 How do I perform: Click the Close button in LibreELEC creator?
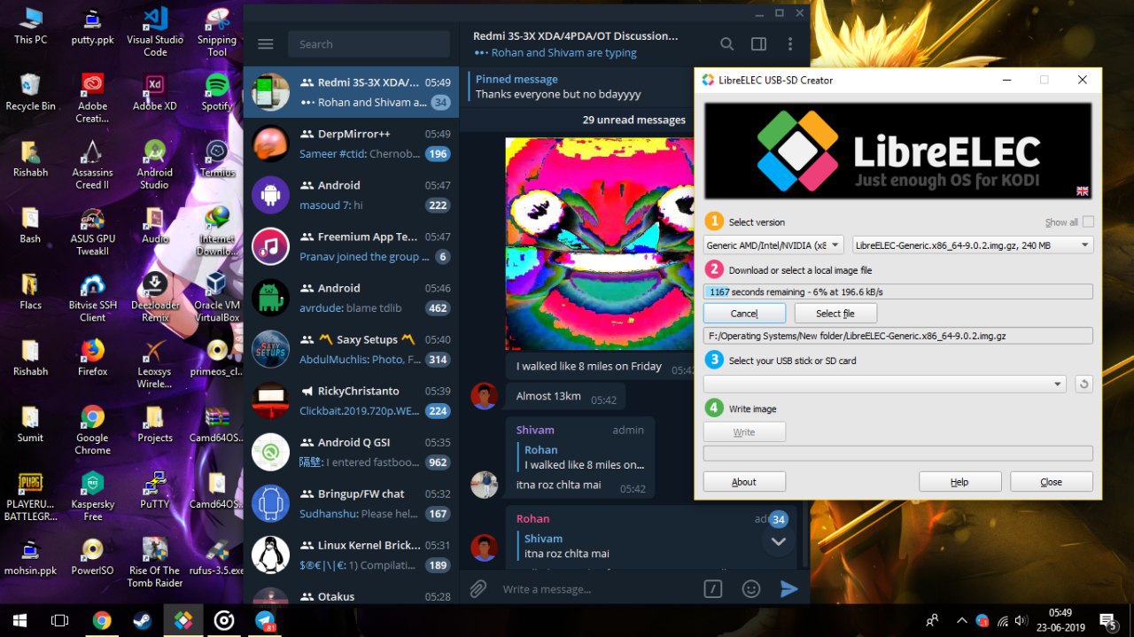pyautogui.click(x=1051, y=481)
